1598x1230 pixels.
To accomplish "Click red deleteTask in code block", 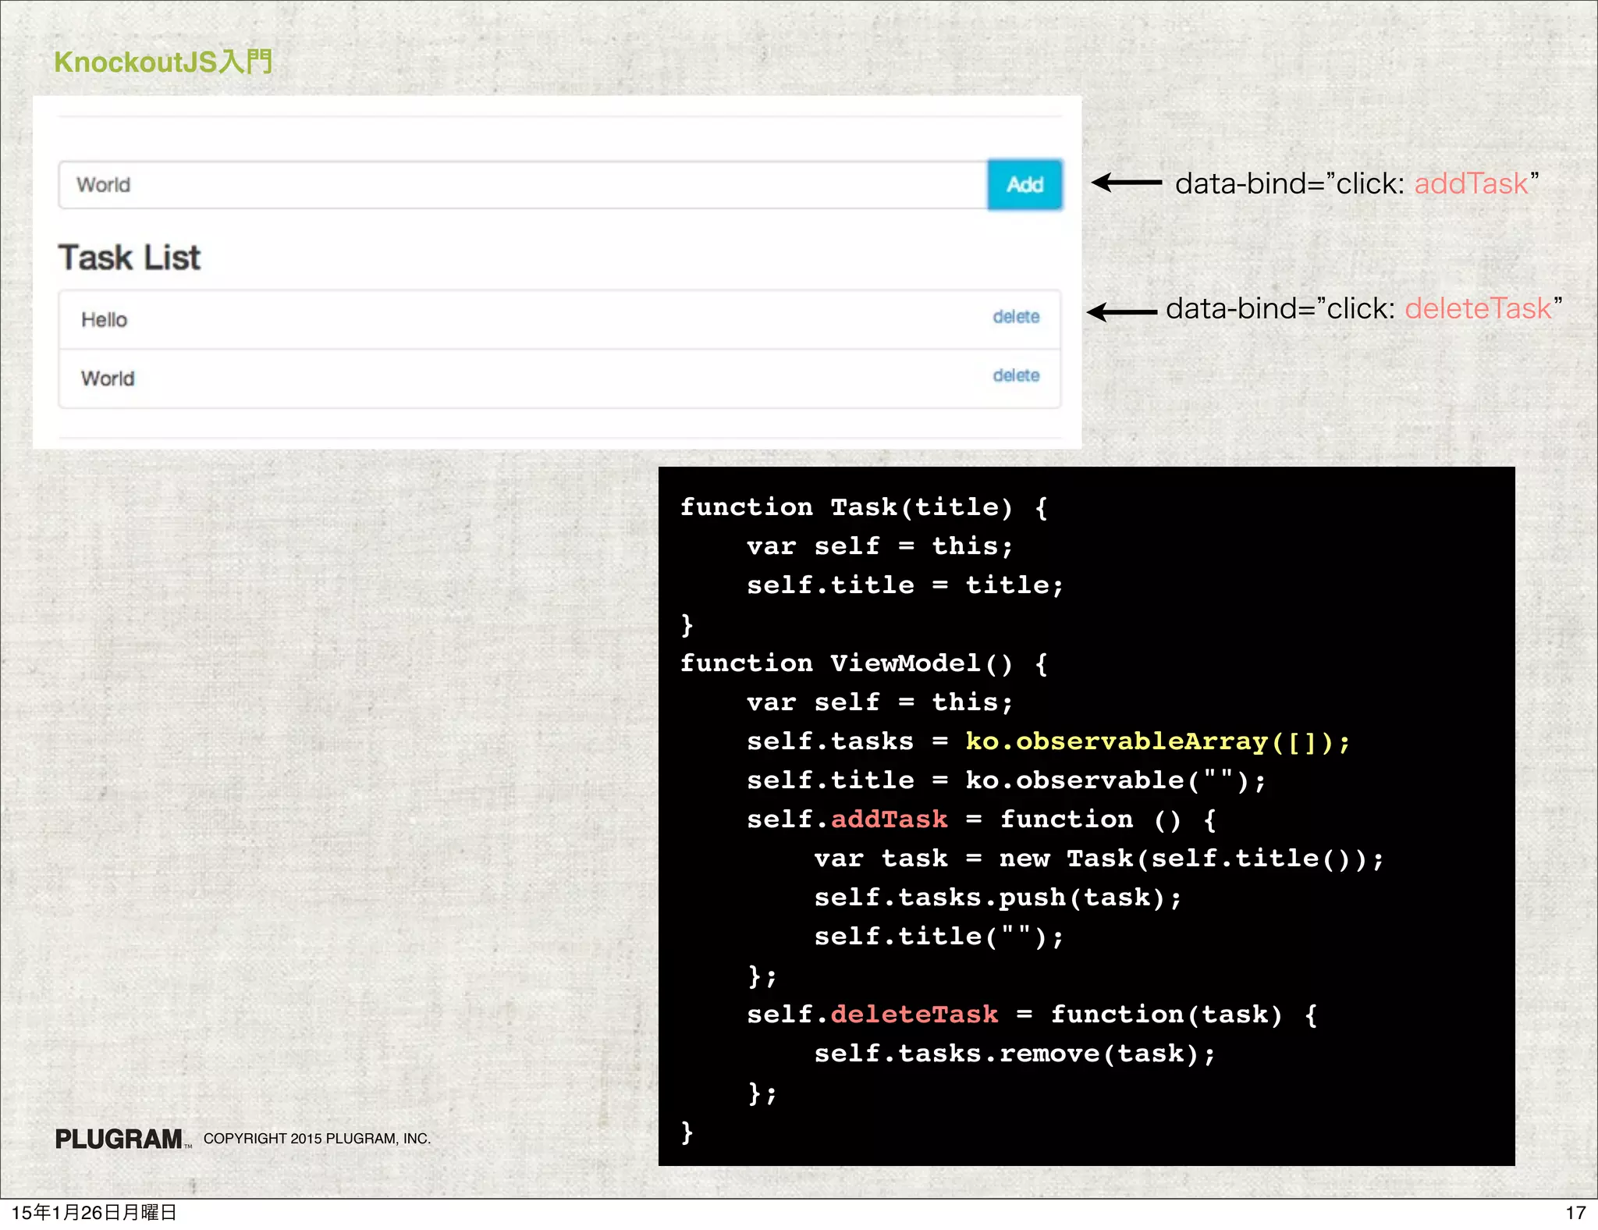I will (x=914, y=1014).
